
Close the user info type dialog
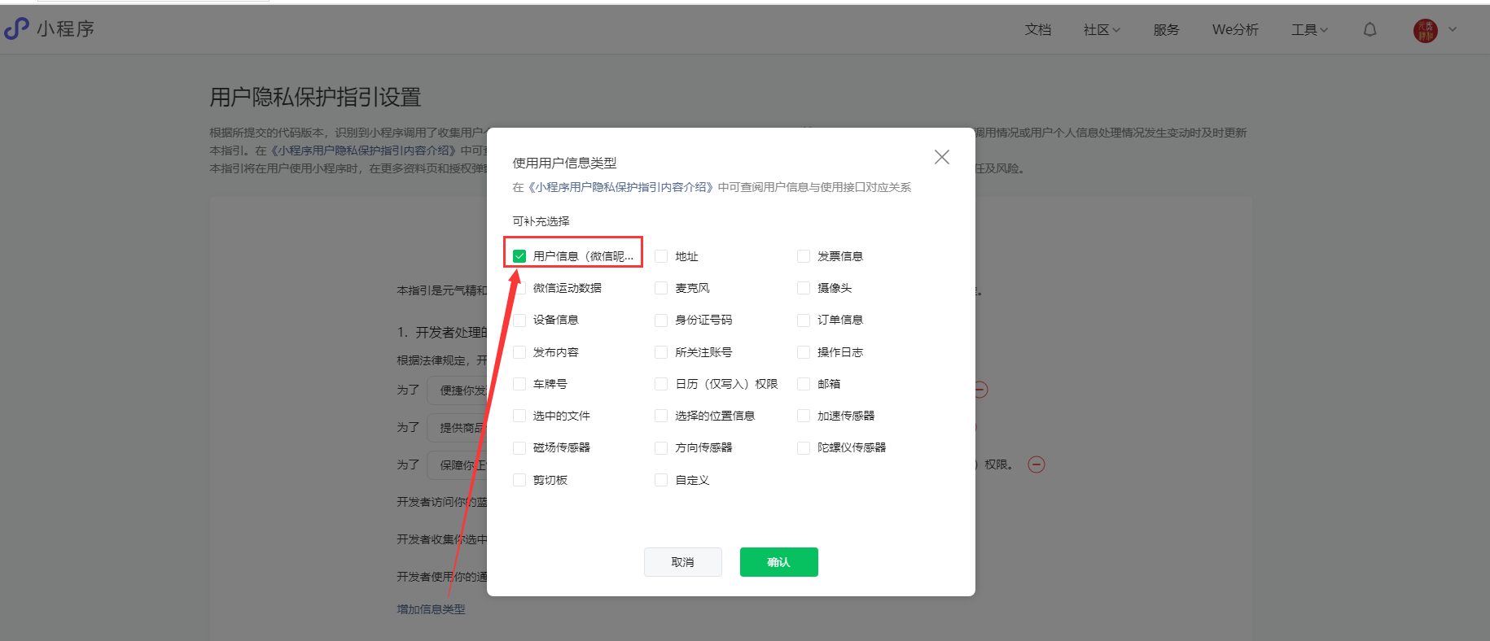coord(941,157)
